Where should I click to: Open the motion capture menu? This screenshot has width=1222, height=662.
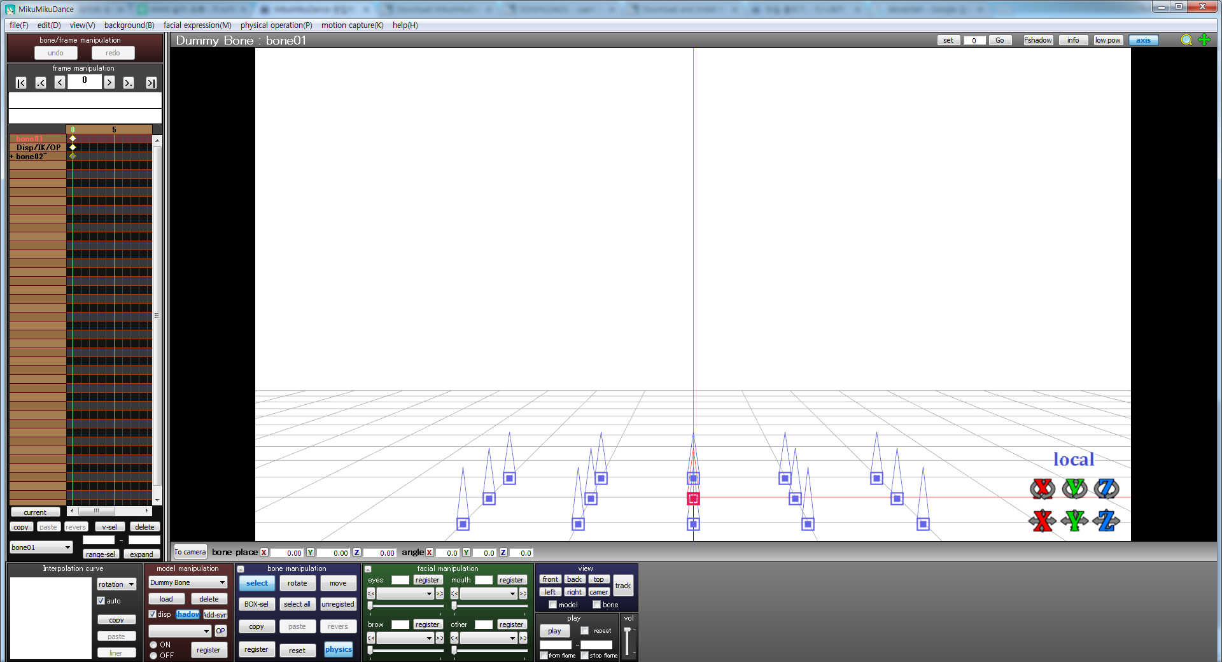(x=352, y=25)
